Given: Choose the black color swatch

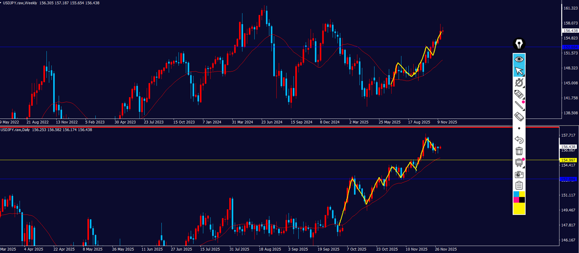Looking at the screenshot, I should (x=522, y=200).
